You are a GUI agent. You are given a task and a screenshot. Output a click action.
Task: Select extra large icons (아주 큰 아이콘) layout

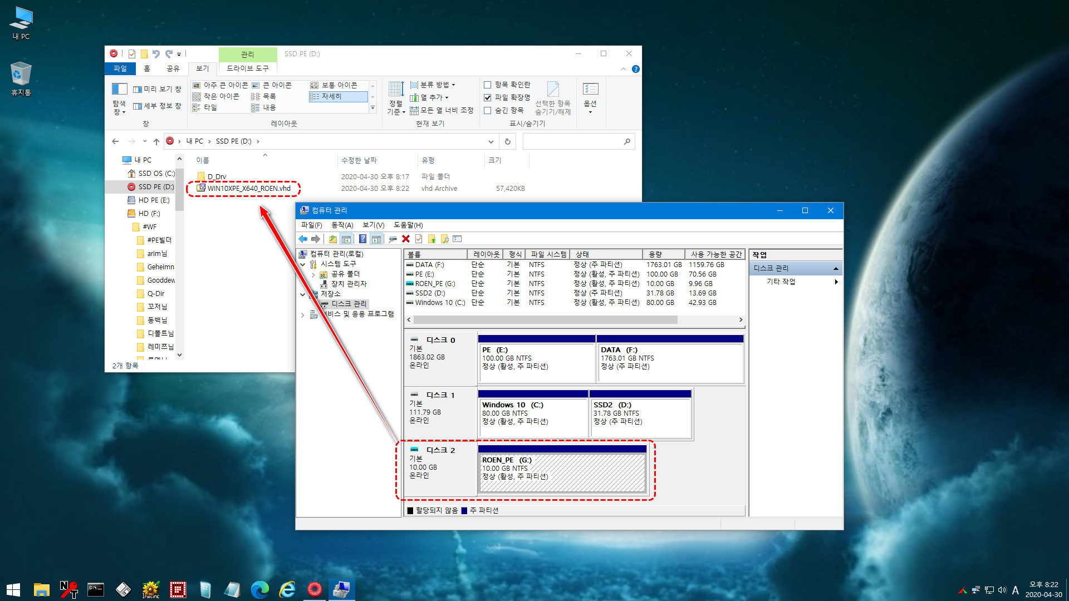pos(220,85)
